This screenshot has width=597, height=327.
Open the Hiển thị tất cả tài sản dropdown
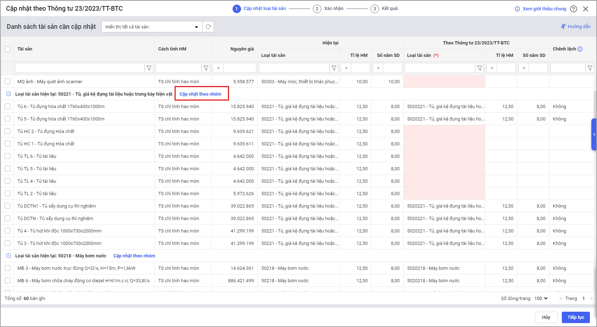pyautogui.click(x=152, y=27)
